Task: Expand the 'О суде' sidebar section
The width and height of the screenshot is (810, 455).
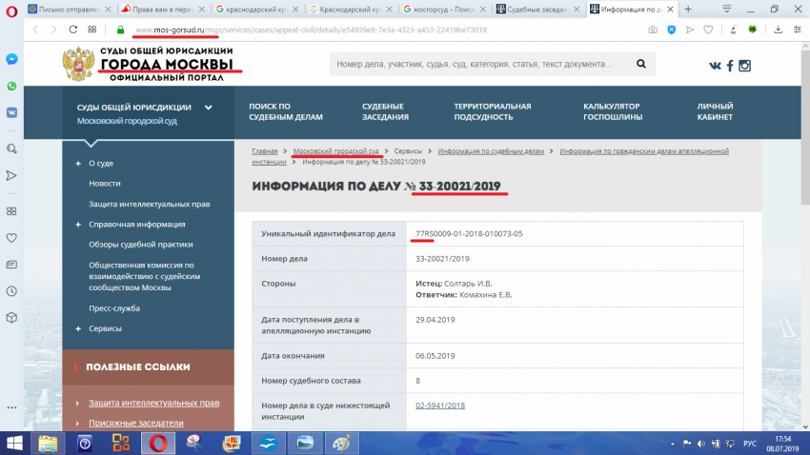Action: (x=78, y=163)
